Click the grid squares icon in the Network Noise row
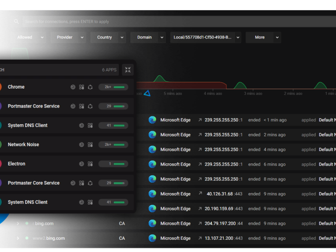 (x=90, y=144)
